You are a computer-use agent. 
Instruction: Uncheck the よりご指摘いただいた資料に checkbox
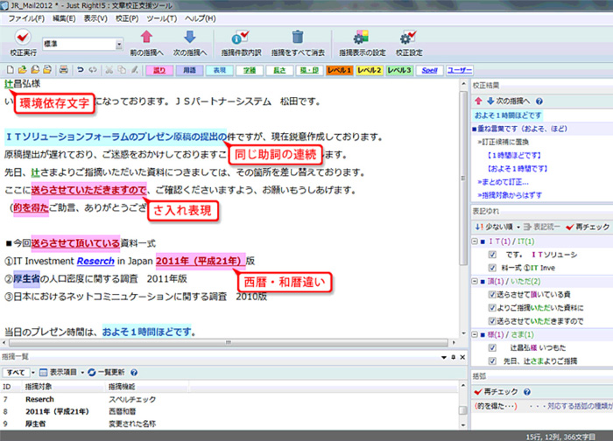pos(492,308)
